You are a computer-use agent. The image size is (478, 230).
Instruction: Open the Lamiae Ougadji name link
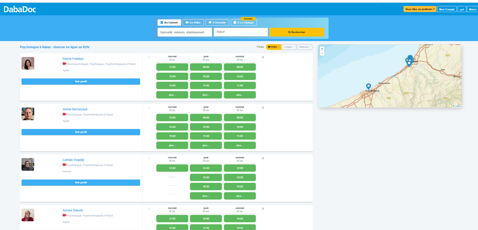pos(73,160)
